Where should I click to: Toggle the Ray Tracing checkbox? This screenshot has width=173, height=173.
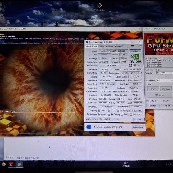[109, 114]
